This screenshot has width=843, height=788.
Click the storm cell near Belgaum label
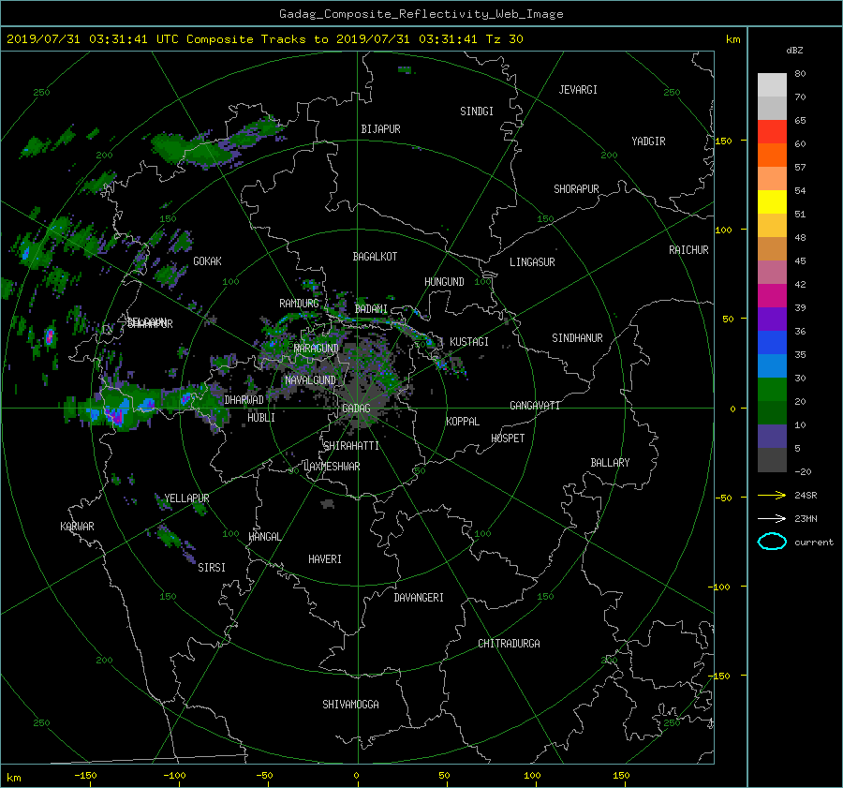(50, 336)
